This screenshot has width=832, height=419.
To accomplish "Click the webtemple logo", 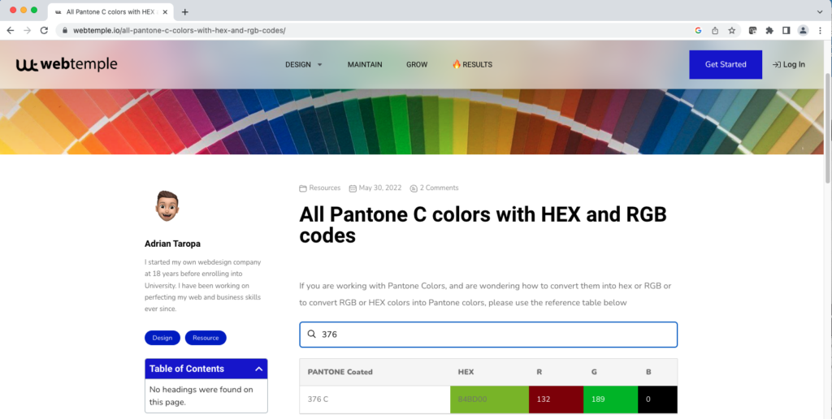I will pyautogui.click(x=67, y=65).
